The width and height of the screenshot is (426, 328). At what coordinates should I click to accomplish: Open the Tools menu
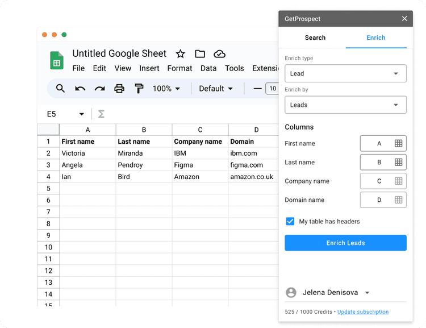234,68
